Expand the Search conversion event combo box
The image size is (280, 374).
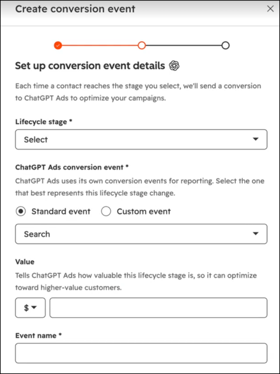tap(141, 234)
